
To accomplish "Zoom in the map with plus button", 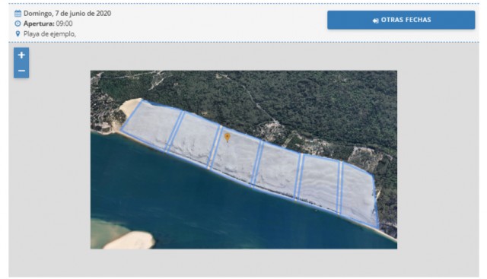I will pos(21,55).
